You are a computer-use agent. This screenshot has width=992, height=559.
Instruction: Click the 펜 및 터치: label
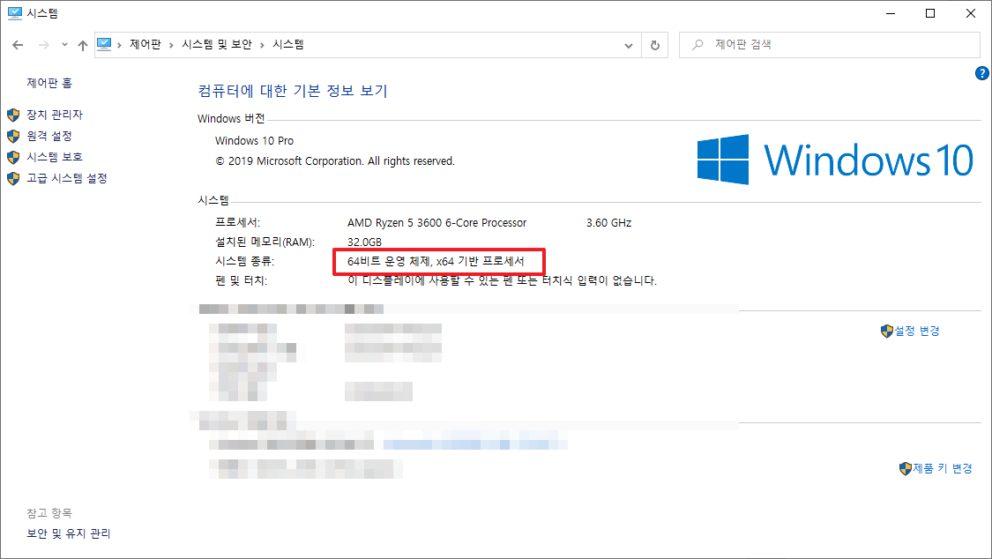tap(241, 280)
